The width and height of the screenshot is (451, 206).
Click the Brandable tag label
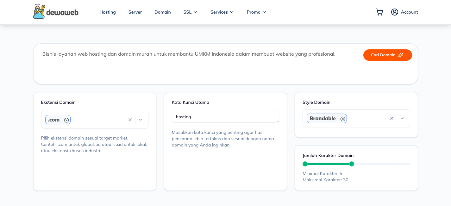323,119
